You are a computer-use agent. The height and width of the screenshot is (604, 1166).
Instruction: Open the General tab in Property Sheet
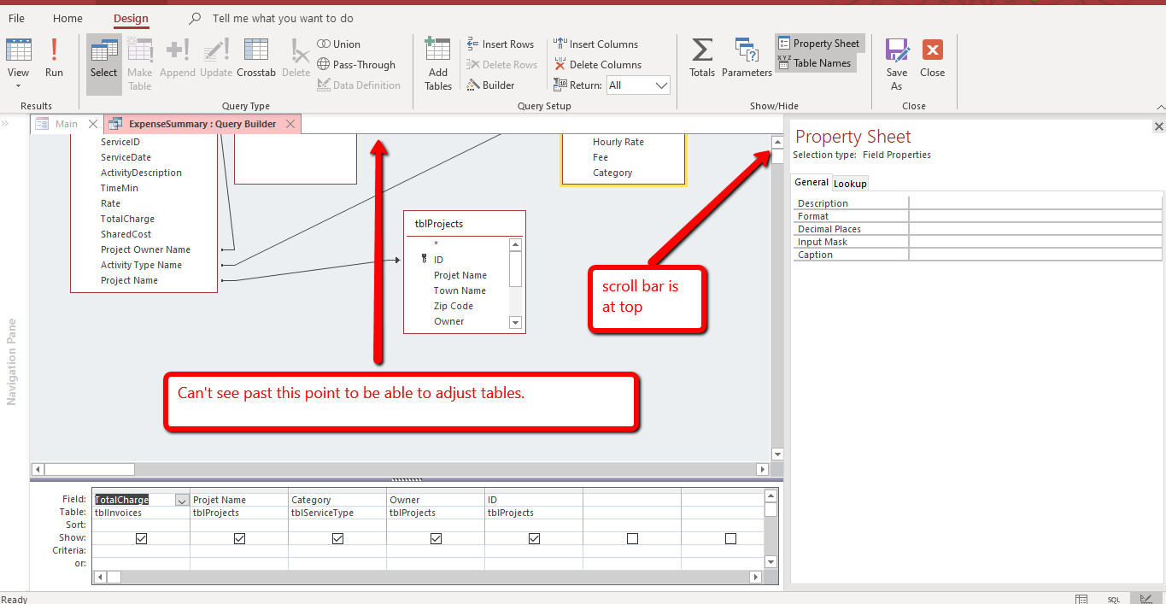[812, 182]
